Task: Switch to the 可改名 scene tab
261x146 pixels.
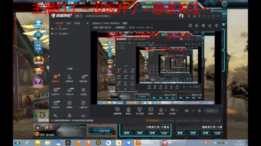Action: (77, 23)
